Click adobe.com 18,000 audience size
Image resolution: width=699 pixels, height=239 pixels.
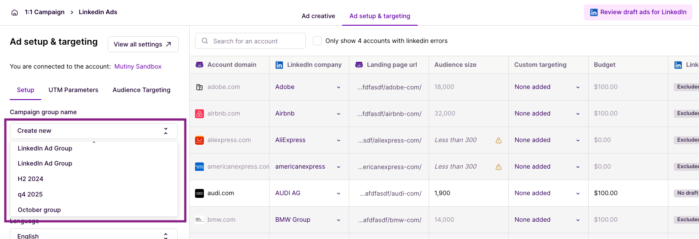click(444, 87)
